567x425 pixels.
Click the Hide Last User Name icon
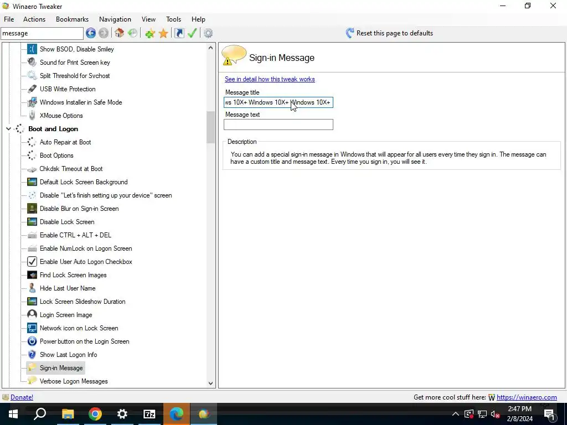point(32,288)
